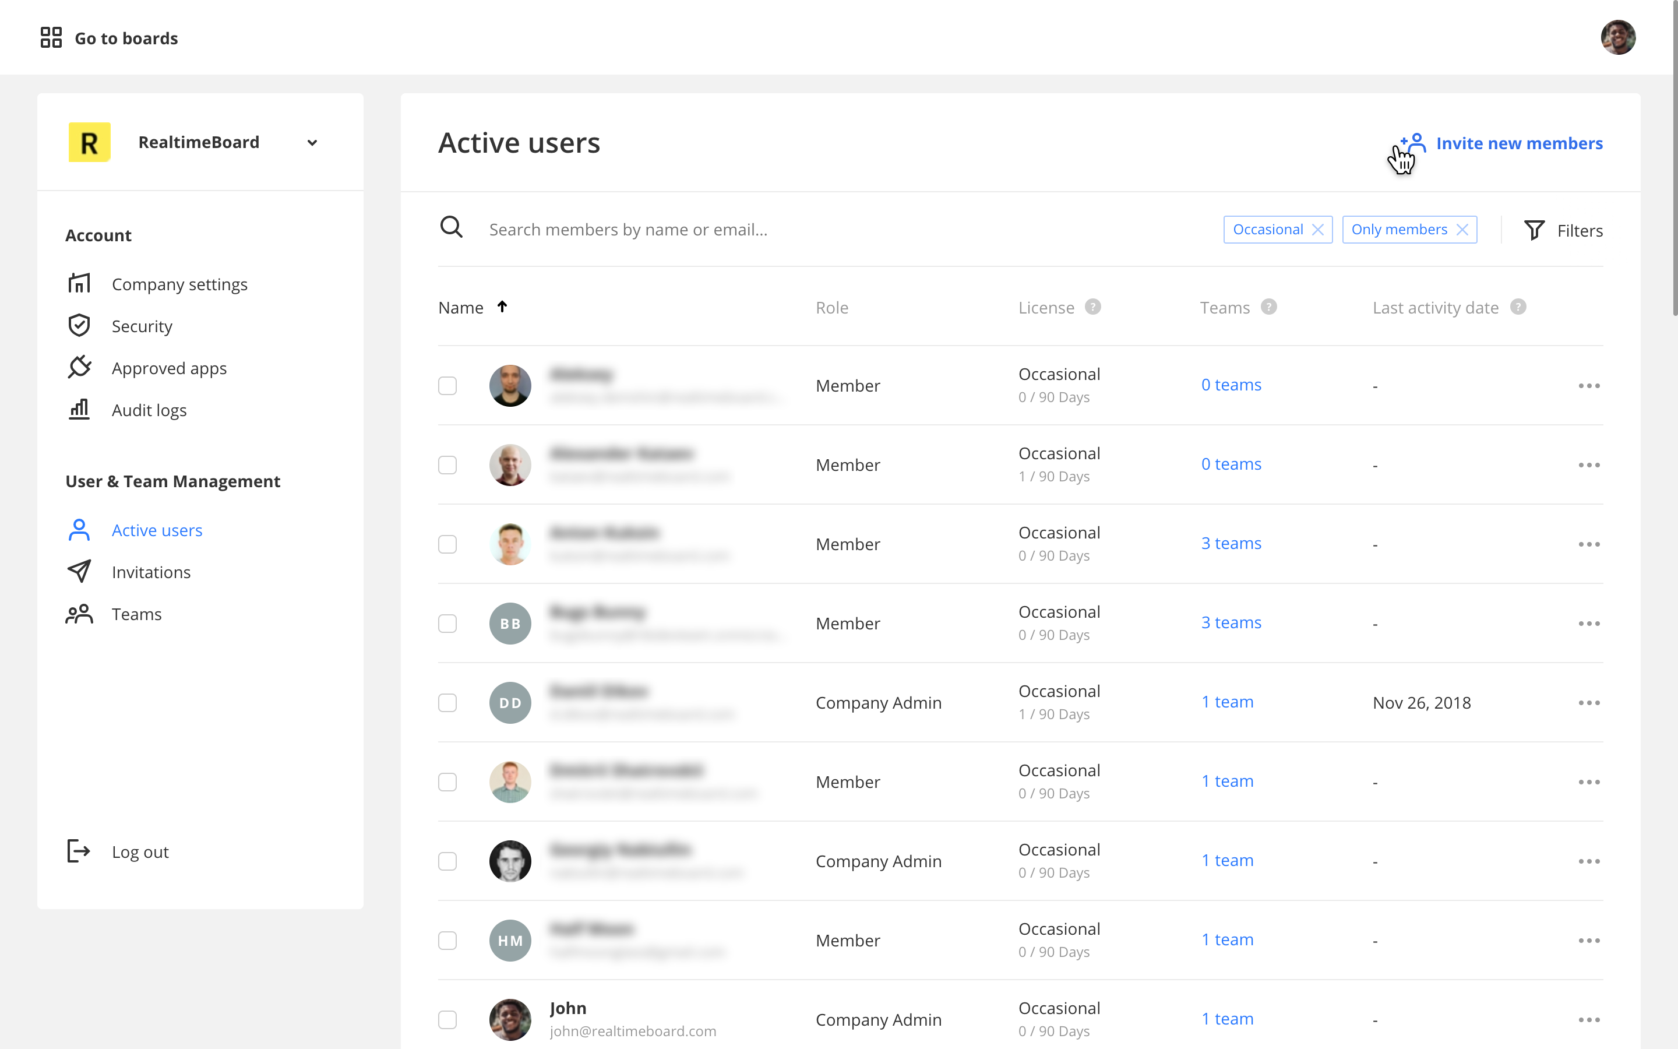This screenshot has height=1049, width=1678.
Task: Open Audit logs in the sidebar
Action: click(x=149, y=410)
